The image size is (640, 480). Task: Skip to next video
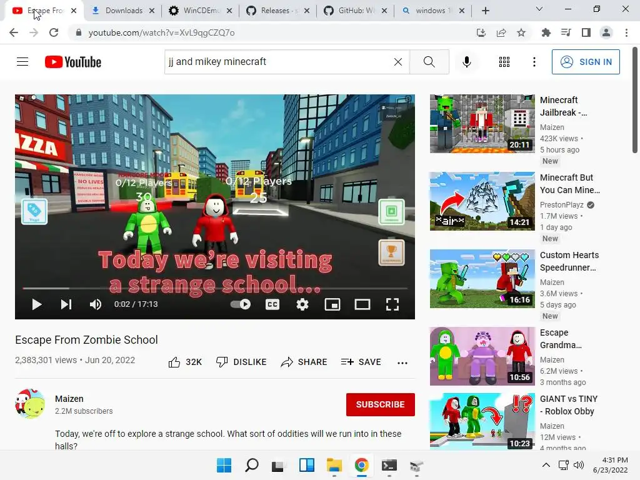[66, 304]
